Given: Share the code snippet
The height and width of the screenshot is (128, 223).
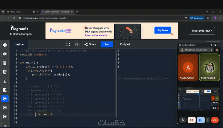Looking at the screenshot, I should click(90, 45).
